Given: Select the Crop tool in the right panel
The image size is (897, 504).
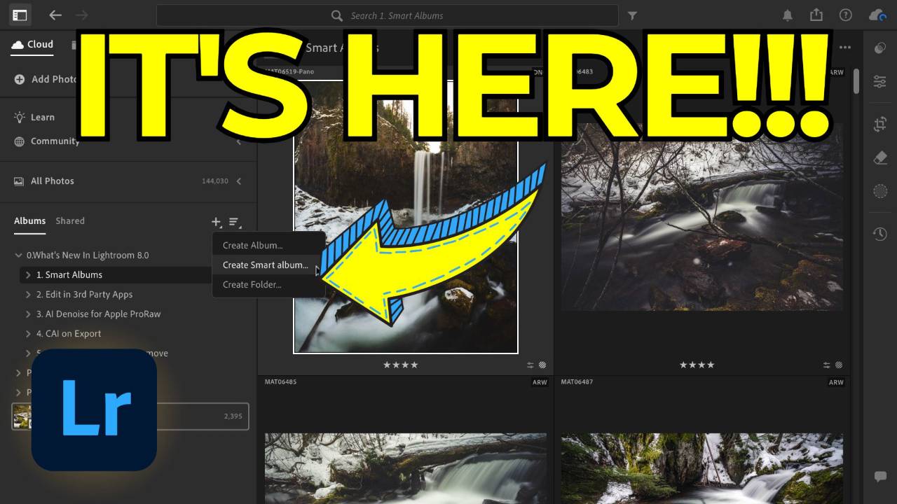Looking at the screenshot, I should [x=879, y=124].
